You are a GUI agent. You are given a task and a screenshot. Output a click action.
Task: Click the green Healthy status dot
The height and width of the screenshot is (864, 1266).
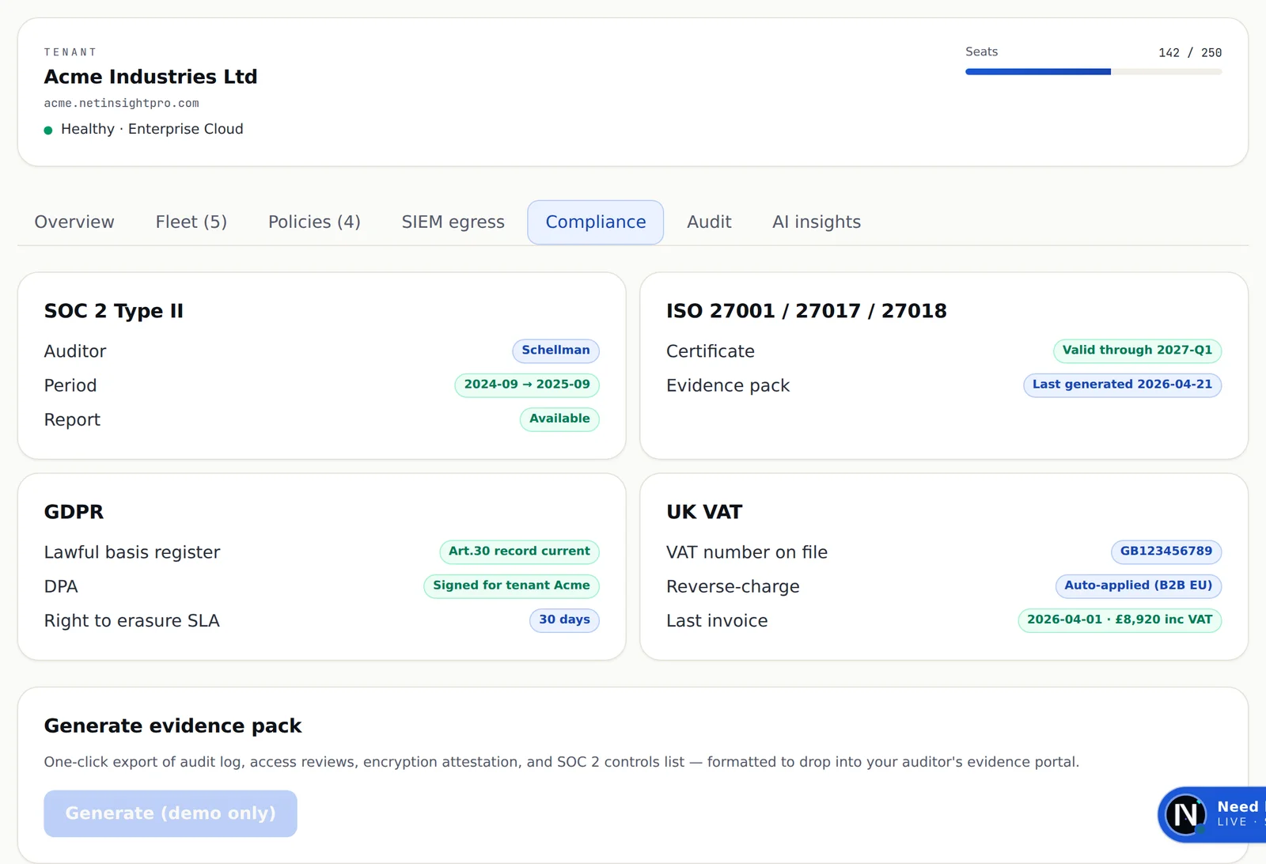pyautogui.click(x=48, y=130)
